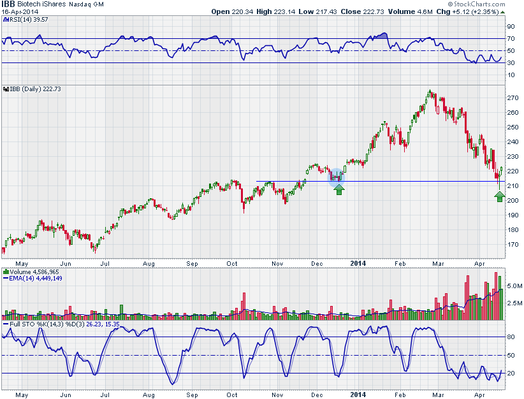Click the 90 level on RSI axis
This screenshot has width=524, height=399.
click(511, 27)
